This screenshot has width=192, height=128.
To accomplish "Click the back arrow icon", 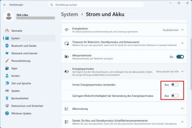I will point(5,5).
